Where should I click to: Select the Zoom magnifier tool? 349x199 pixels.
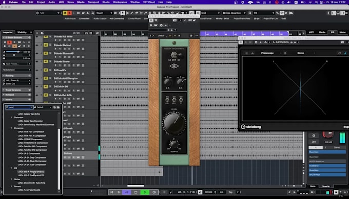(154, 13)
